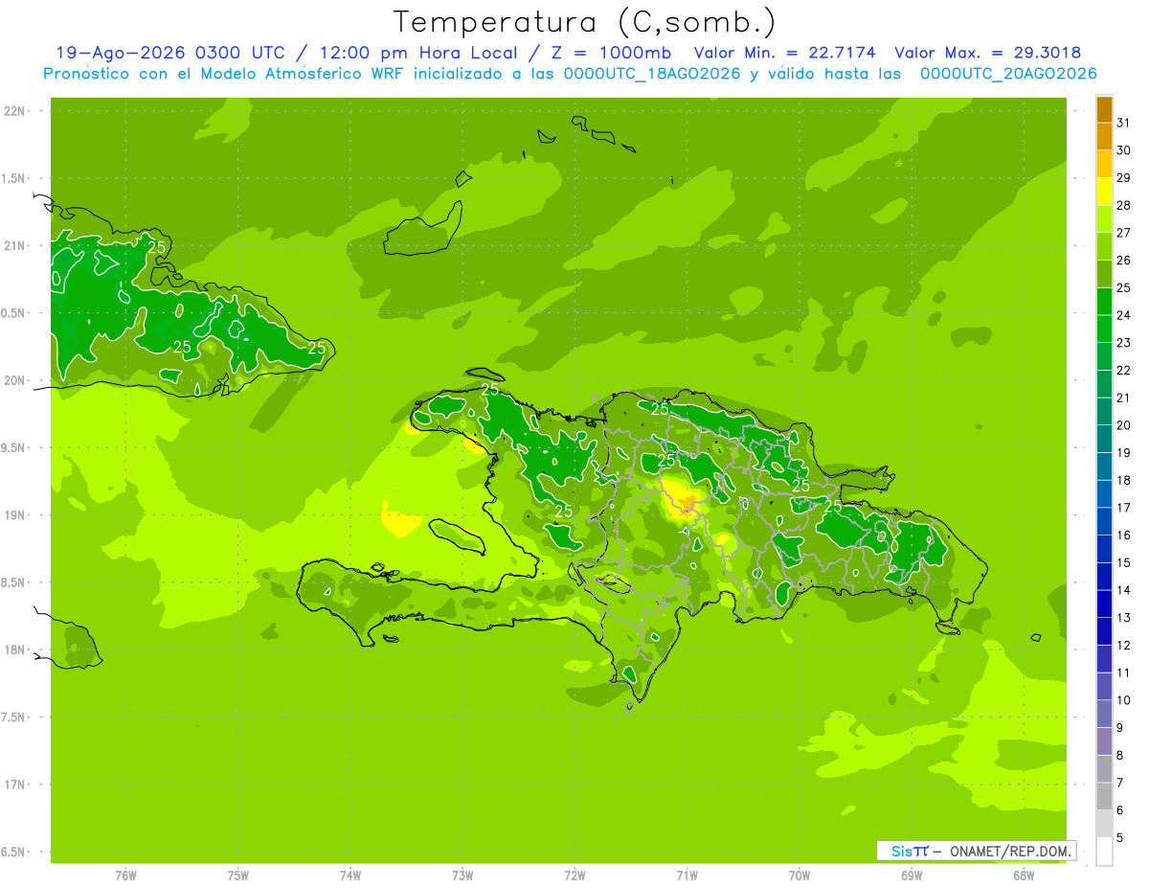Click the legend value '18'
This screenshot has width=1149, height=888.
tap(1124, 480)
